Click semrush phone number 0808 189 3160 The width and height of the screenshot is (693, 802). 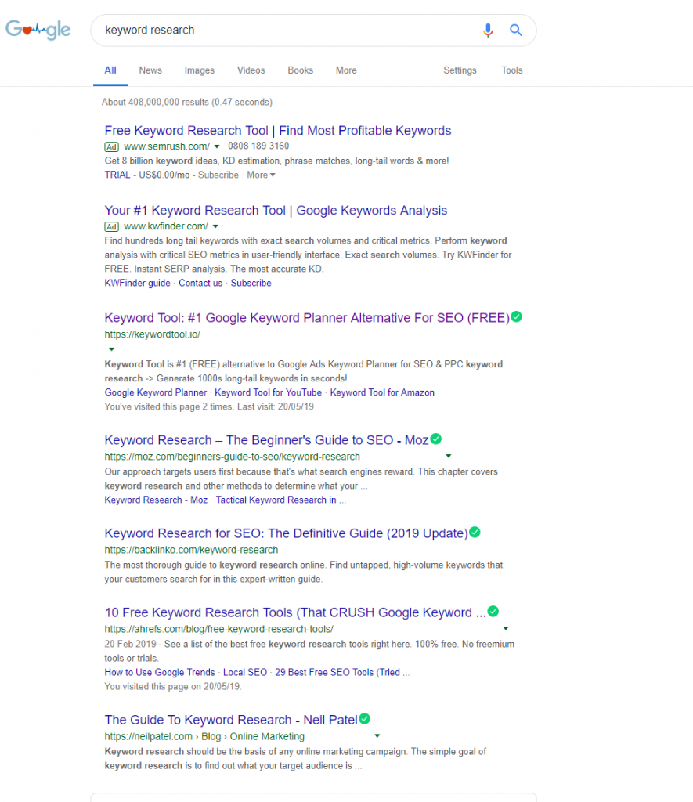point(258,146)
